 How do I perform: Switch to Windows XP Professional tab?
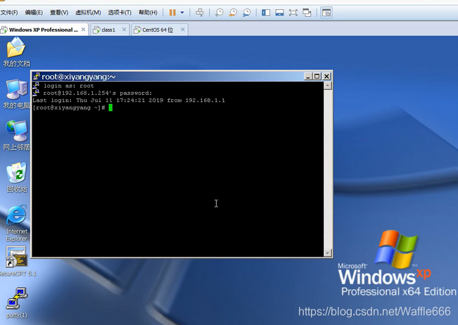point(43,30)
